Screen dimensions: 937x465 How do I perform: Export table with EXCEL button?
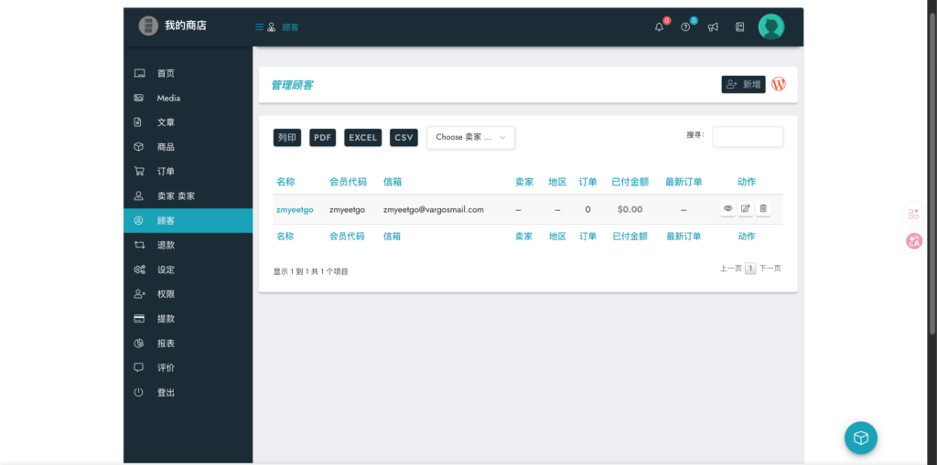(362, 137)
